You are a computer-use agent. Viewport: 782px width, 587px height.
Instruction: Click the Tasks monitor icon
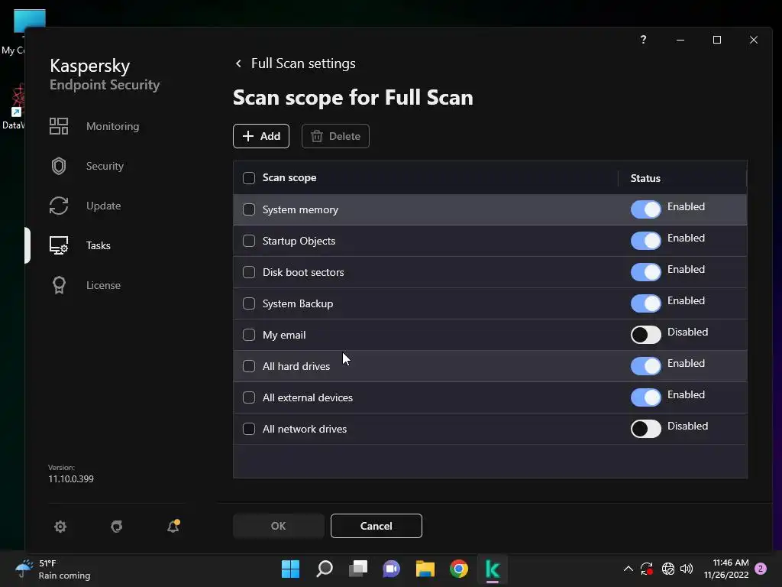point(59,245)
